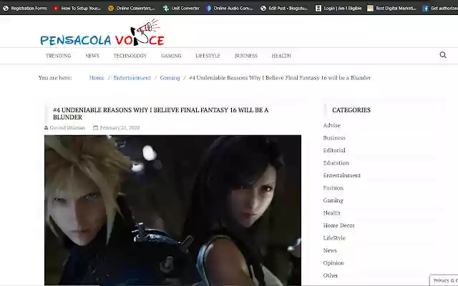Click the calendar icon beside the post date

pyautogui.click(x=95, y=127)
